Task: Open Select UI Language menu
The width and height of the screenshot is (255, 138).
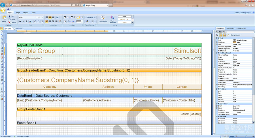Action: (x=243, y=12)
